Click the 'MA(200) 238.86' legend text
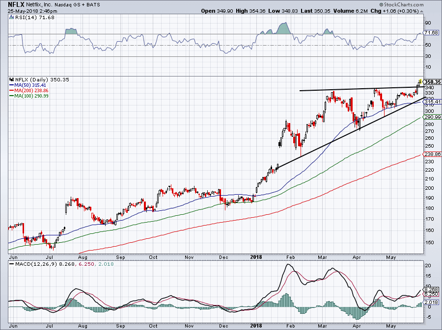 pyautogui.click(x=31, y=91)
